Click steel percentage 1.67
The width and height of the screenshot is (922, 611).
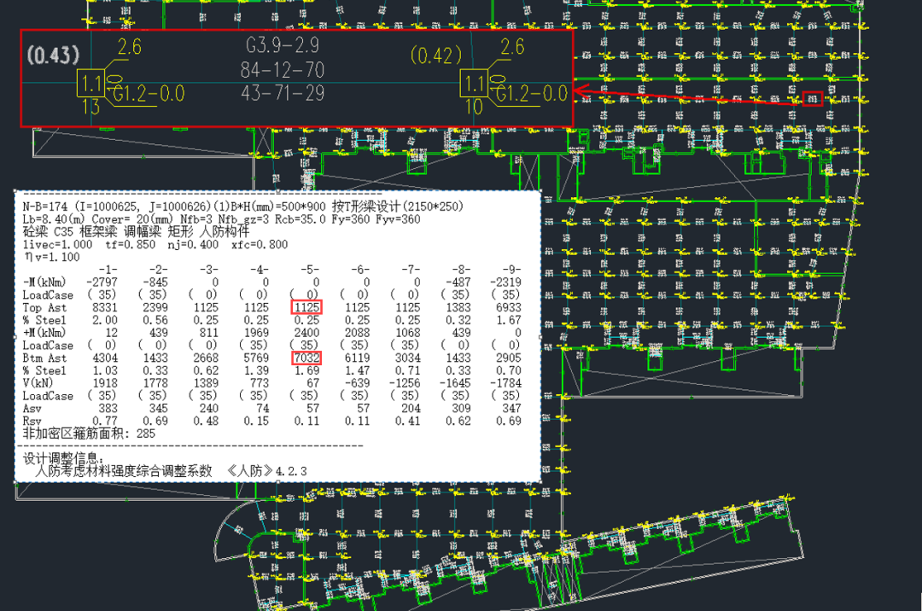[509, 320]
